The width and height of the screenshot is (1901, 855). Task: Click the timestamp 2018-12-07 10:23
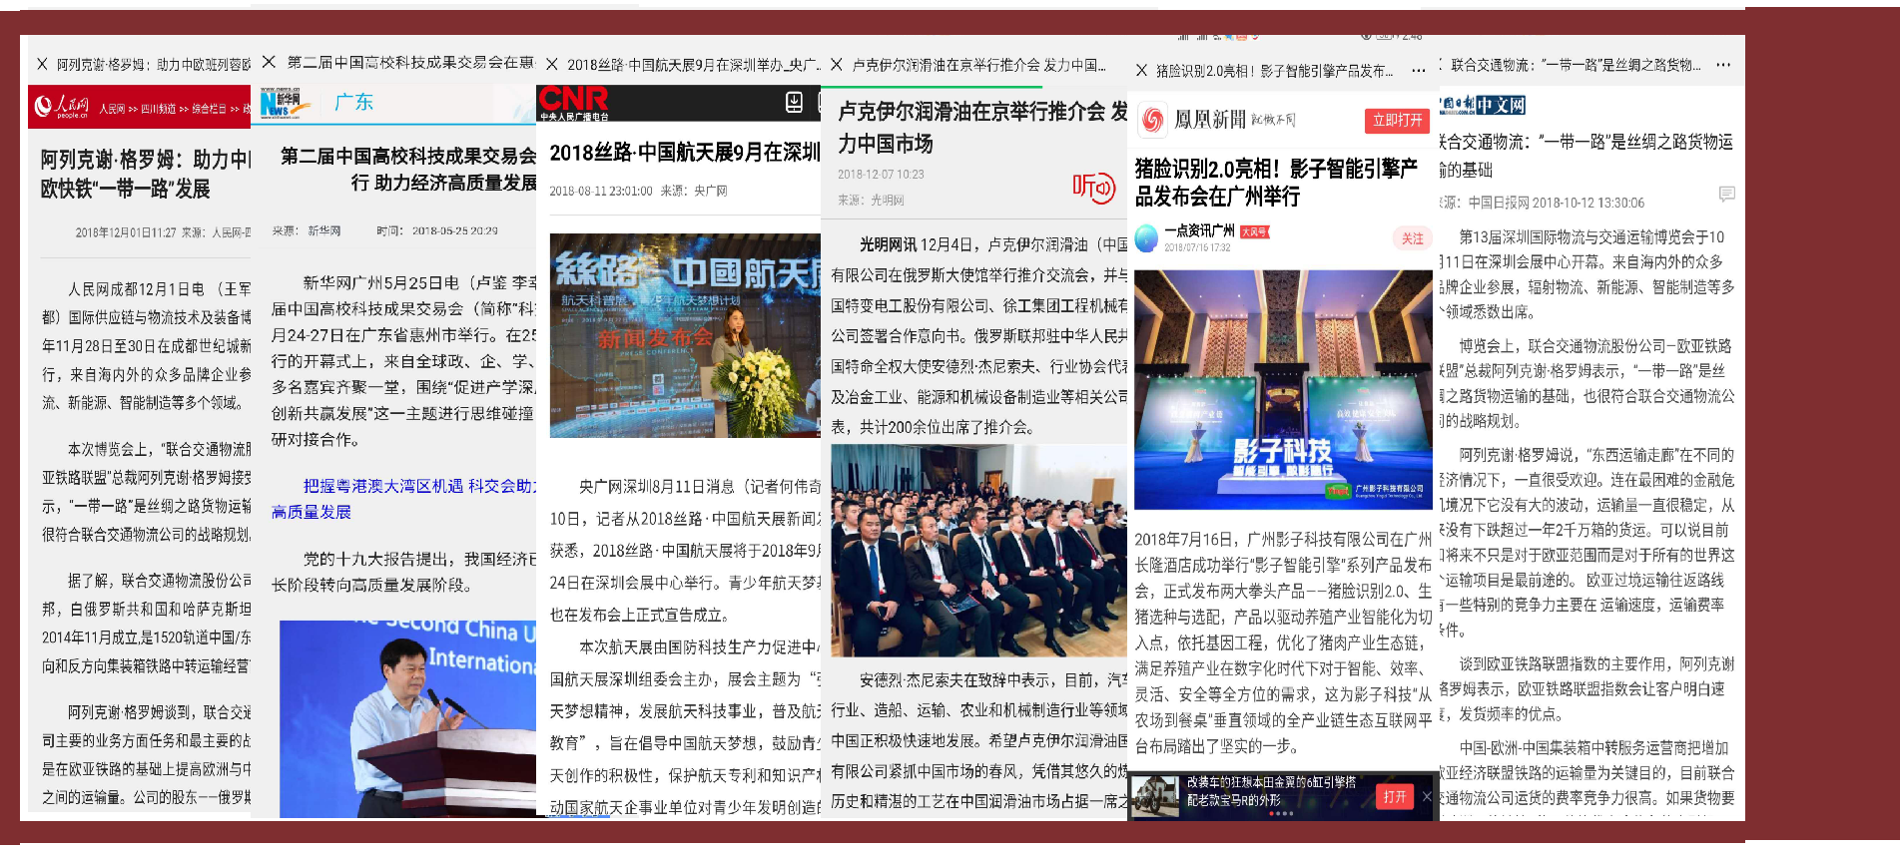click(x=881, y=175)
